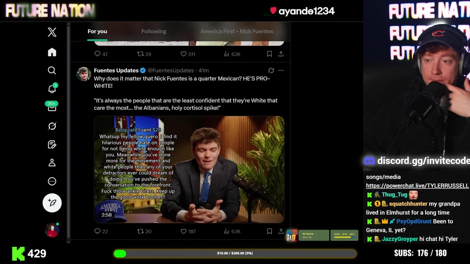
Task: Share the upper post with 511 likes
Action: click(x=281, y=54)
